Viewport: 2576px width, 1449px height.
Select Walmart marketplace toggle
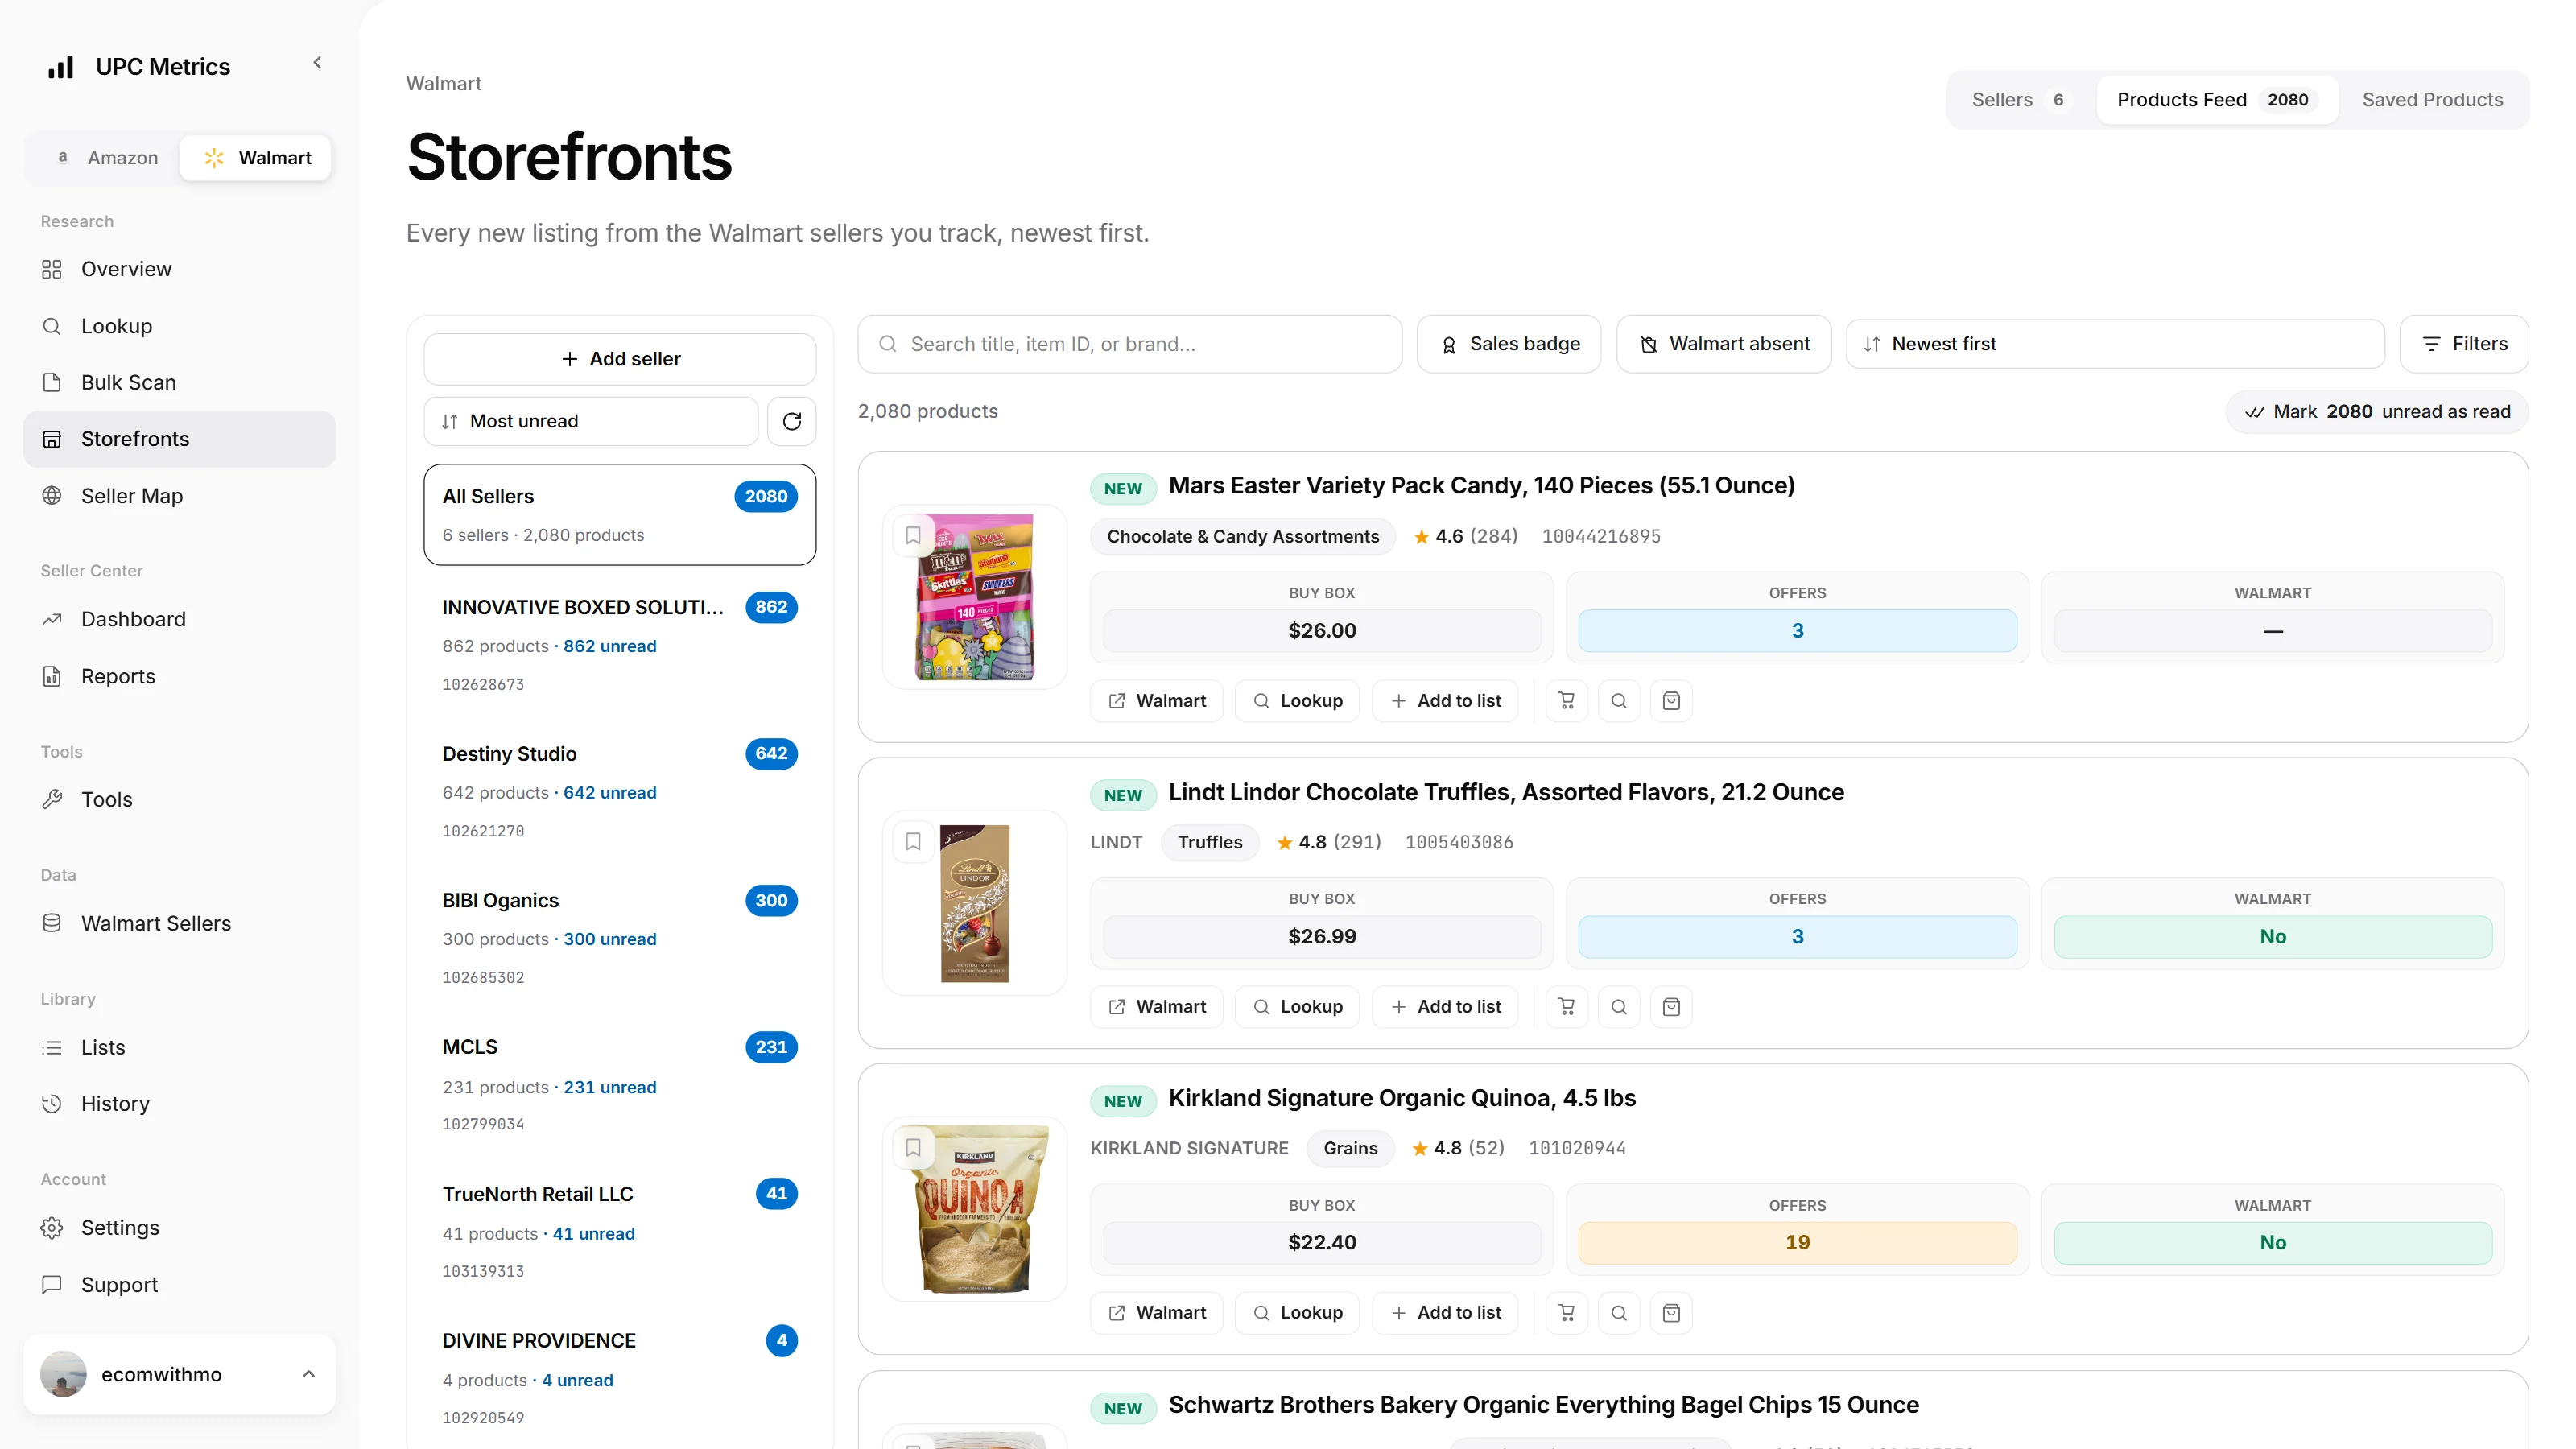tap(256, 158)
